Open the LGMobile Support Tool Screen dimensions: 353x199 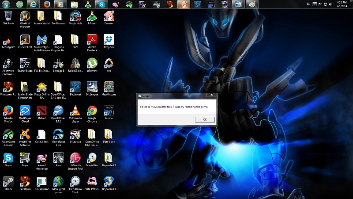click(75, 161)
